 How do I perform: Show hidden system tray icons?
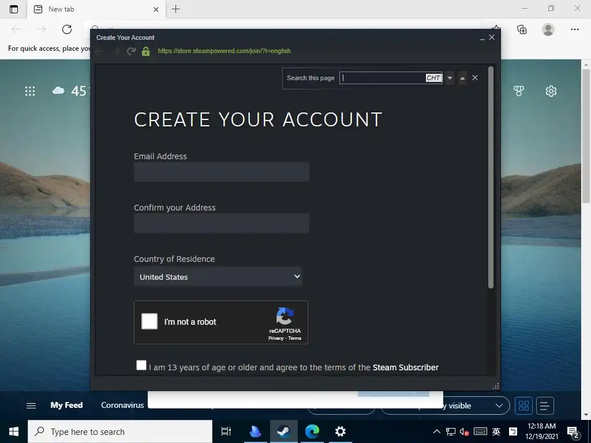(x=436, y=431)
